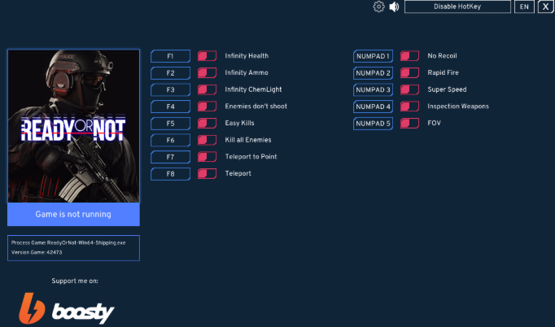Click the Game is not running banner
555x327 pixels.
[73, 214]
